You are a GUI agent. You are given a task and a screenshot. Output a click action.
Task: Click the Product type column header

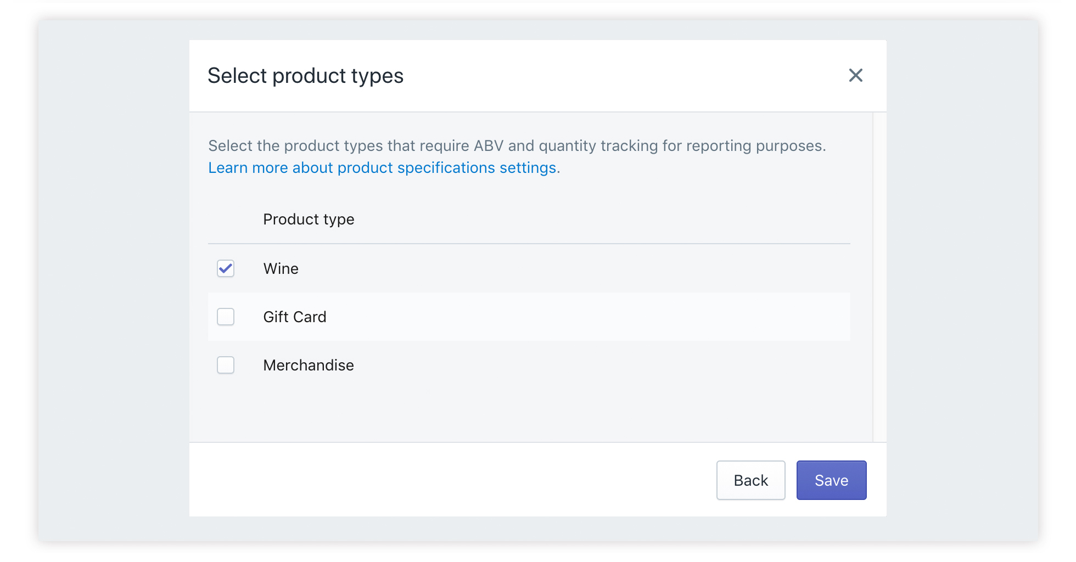pos(309,220)
